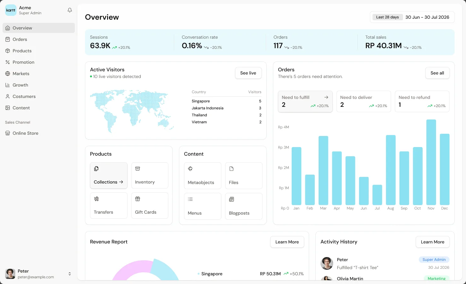Image resolution: width=466 pixels, height=284 pixels.
Task: Click Learn More in Activity History
Action: (432, 242)
